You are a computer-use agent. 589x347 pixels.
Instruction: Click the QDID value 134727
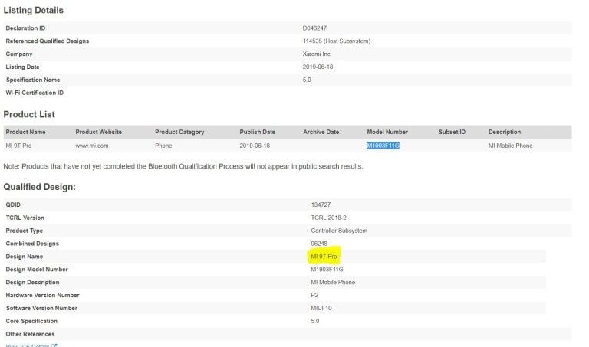coord(321,205)
